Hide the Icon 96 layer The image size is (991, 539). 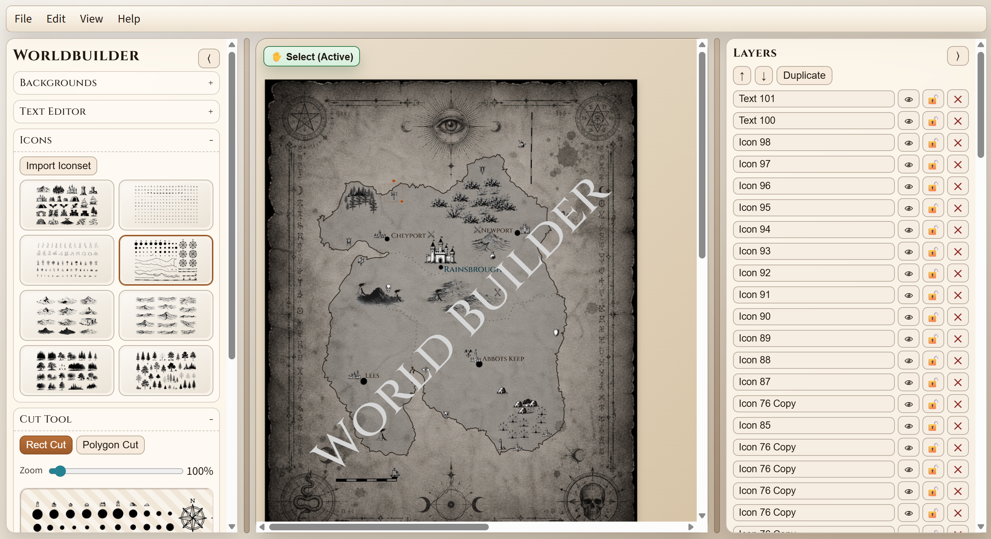(x=908, y=187)
